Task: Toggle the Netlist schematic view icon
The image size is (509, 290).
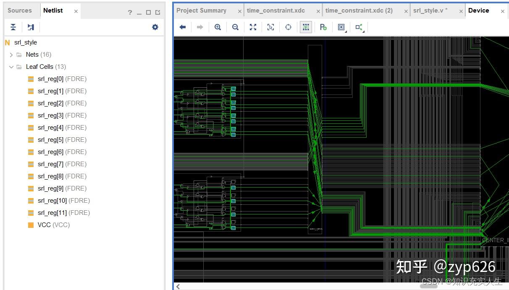Action: coord(31,27)
